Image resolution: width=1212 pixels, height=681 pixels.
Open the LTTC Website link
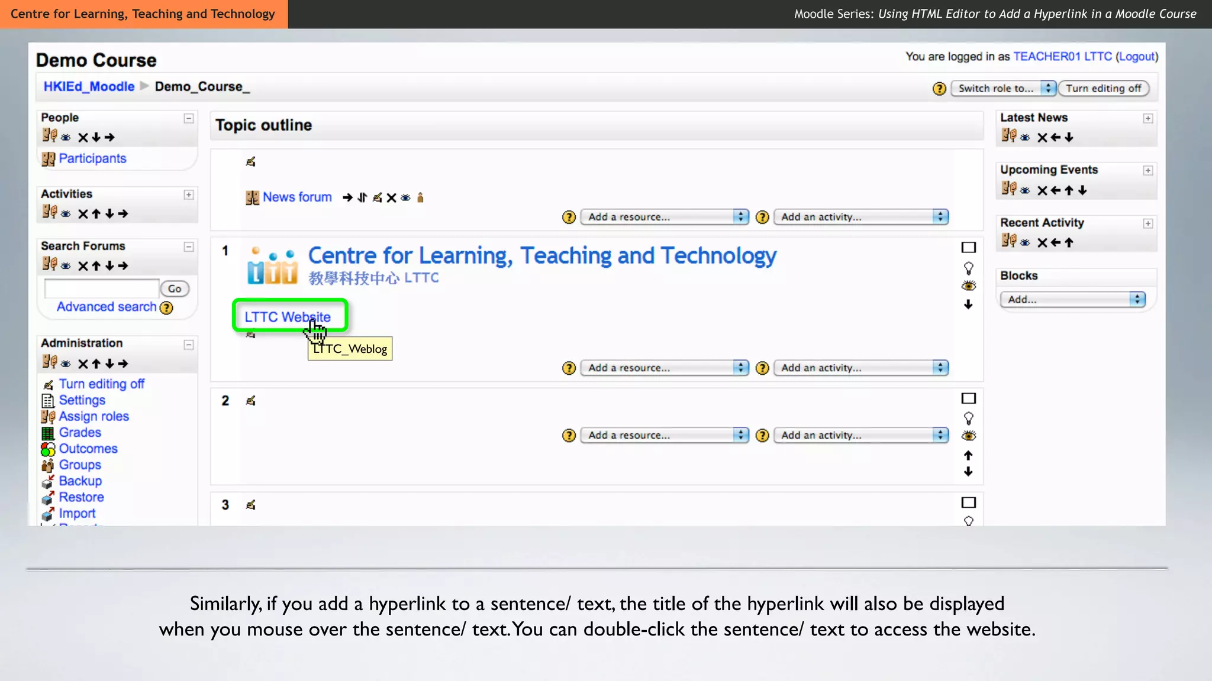pyautogui.click(x=288, y=317)
